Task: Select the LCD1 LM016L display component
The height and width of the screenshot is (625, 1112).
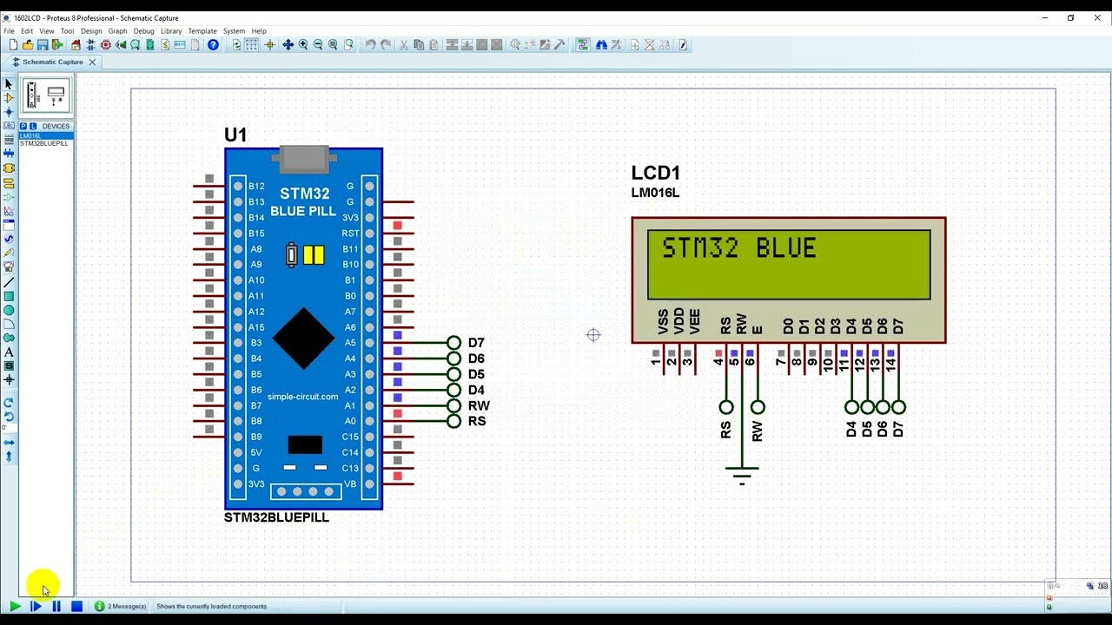Action: coord(788,280)
